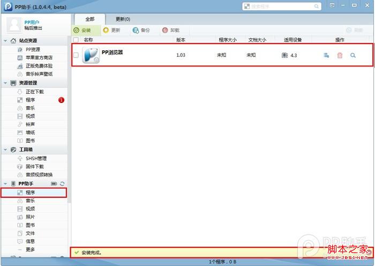Image resolution: width=375 pixels, height=266 pixels.
Task: Click the battery icon next to PP助手 device
Action: [x=54, y=183]
